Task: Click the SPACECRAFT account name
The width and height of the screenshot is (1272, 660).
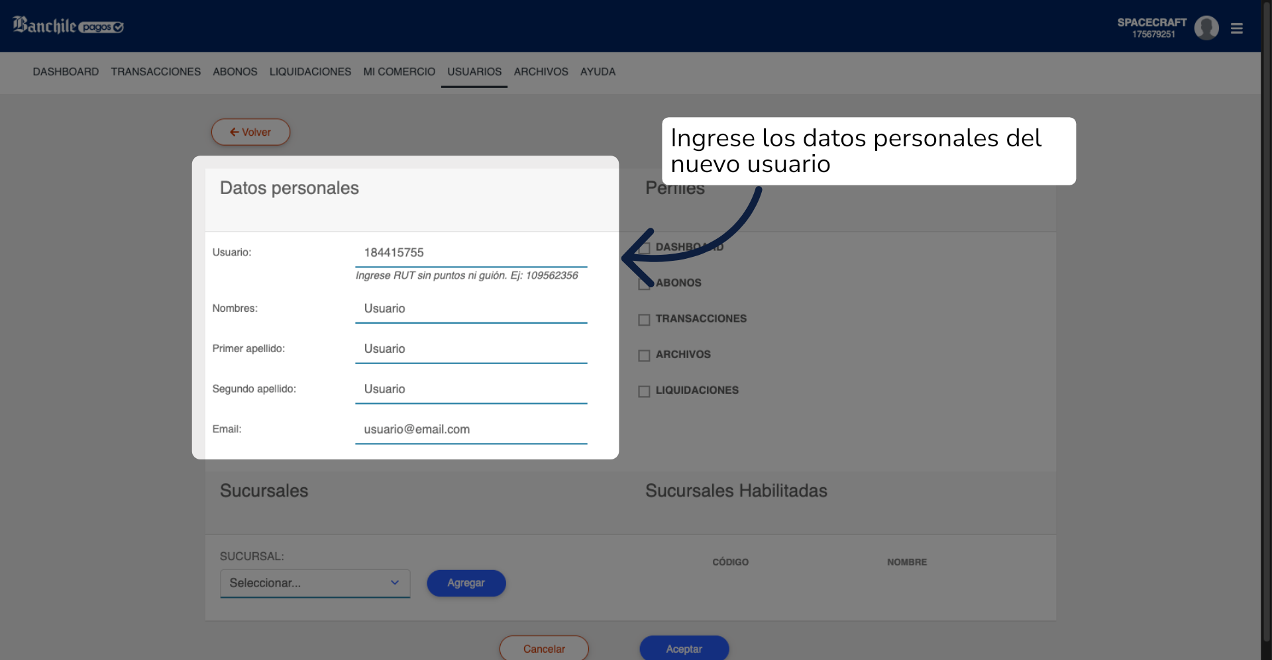Action: click(1152, 23)
